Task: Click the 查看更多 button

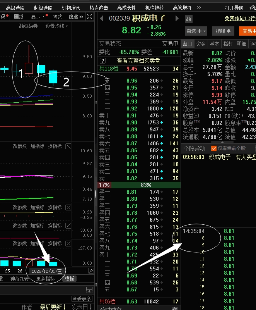Action: 82,299
